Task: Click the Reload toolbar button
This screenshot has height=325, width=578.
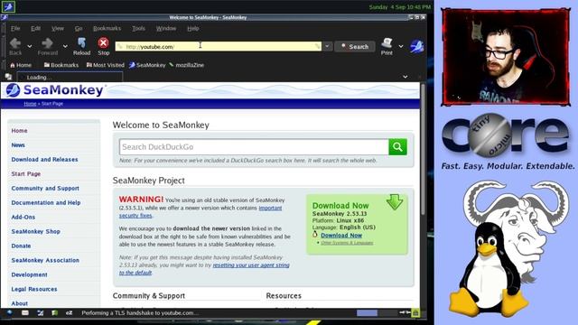Action: click(x=81, y=46)
